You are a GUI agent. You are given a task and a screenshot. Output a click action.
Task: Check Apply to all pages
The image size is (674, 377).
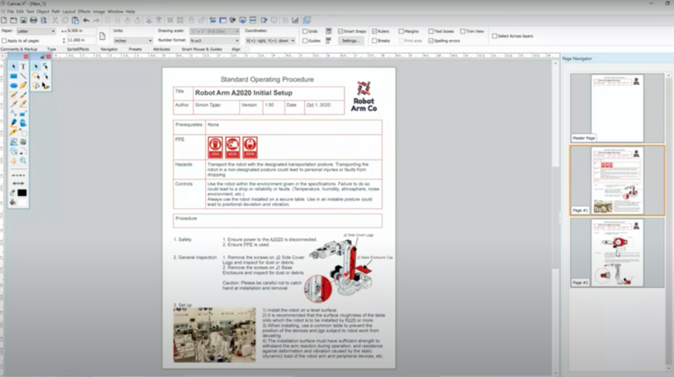pos(4,41)
